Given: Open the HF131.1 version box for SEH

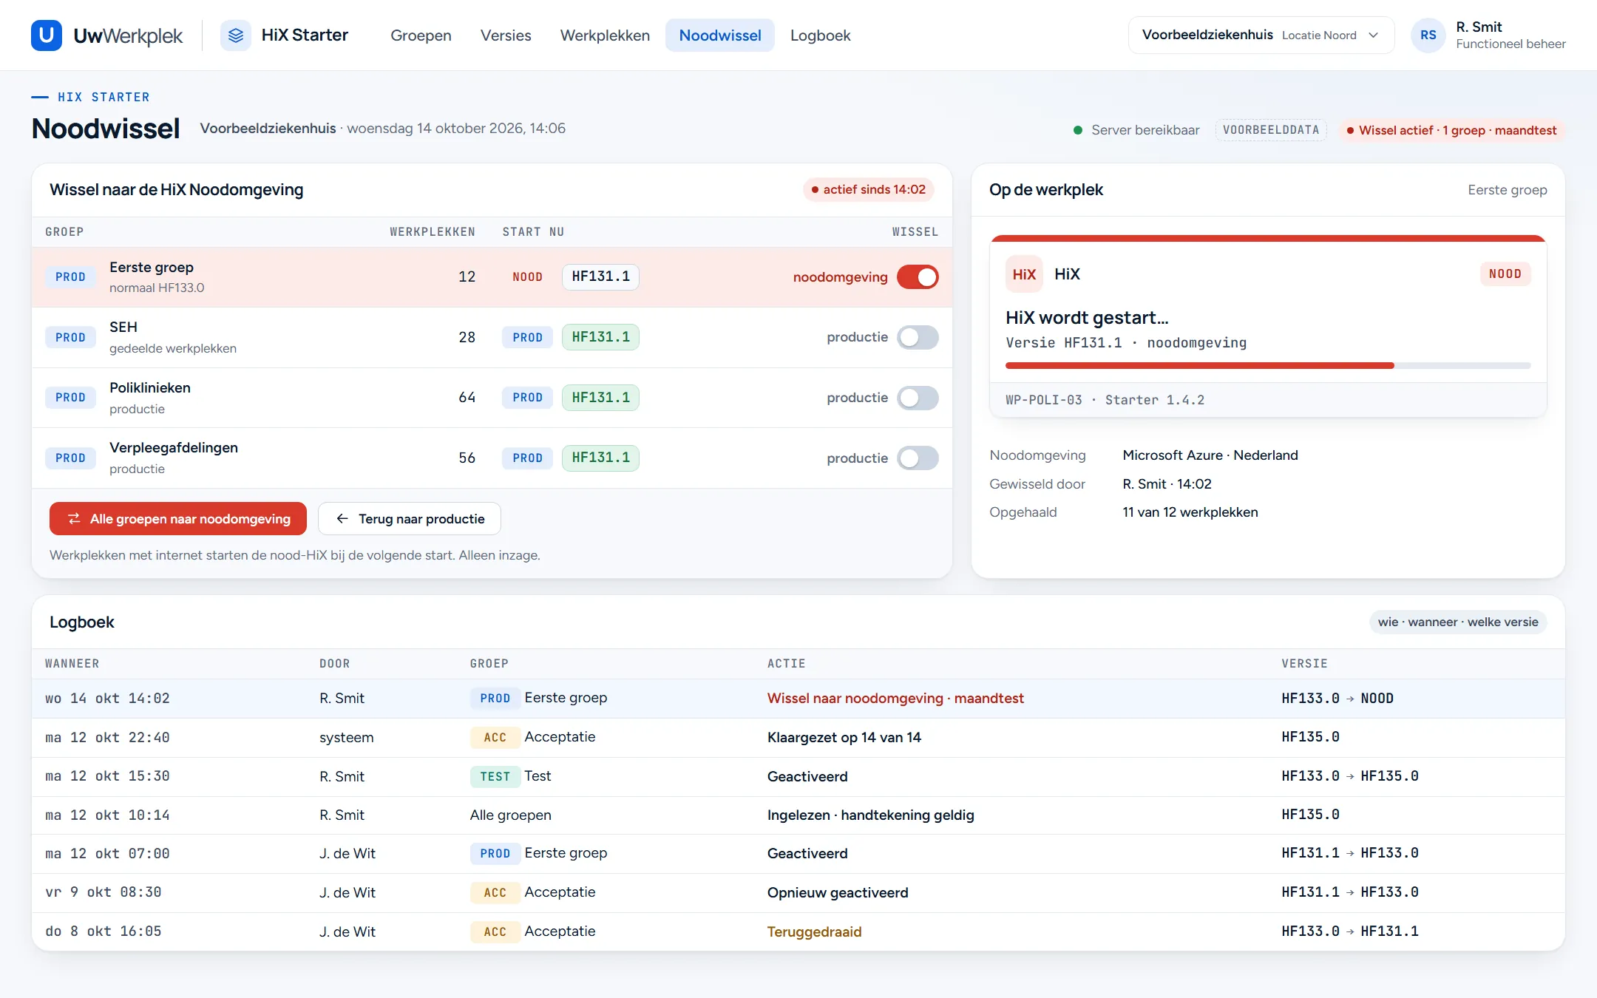Looking at the screenshot, I should 600,337.
